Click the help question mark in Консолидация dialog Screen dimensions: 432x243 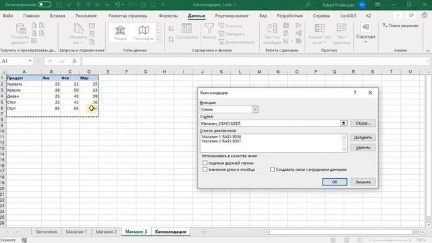[x=355, y=92]
